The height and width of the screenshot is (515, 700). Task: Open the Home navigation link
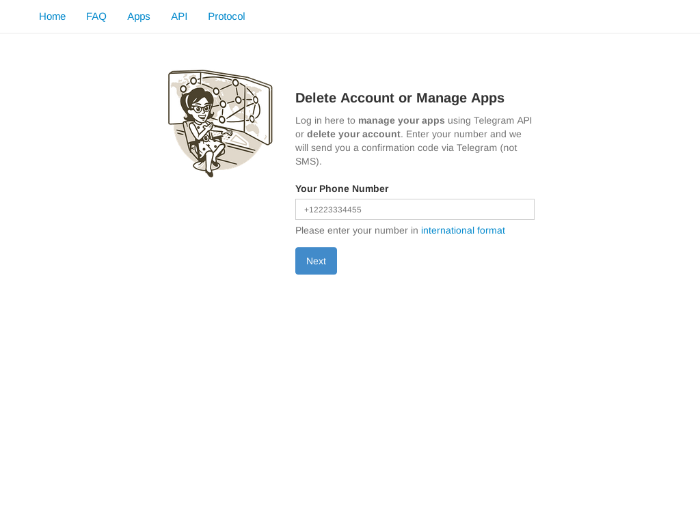52,16
